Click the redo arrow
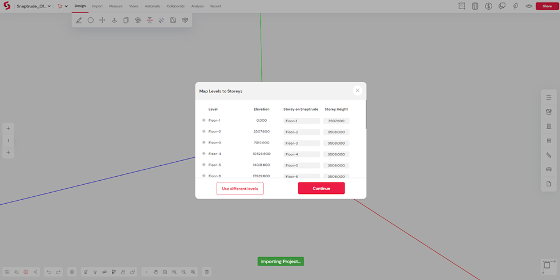The width and height of the screenshot is (560, 280). tap(58, 272)
